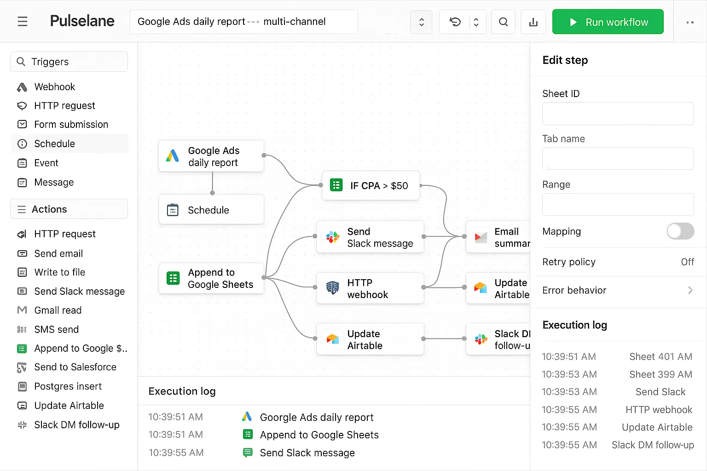The image size is (707, 471).
Task: Click the Form submission envelope icon
Action: [22, 124]
